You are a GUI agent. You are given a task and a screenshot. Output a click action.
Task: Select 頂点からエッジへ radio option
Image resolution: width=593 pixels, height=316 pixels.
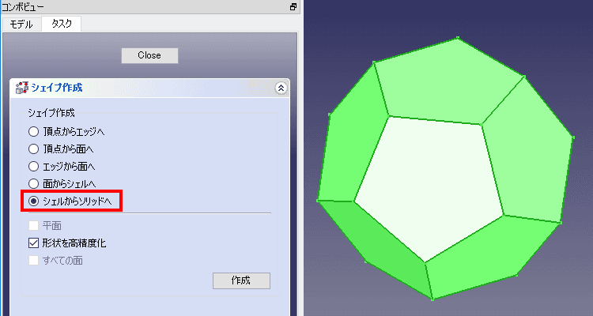[x=34, y=132]
